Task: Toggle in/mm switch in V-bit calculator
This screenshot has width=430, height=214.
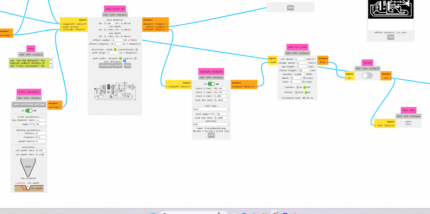Action: [29, 111]
